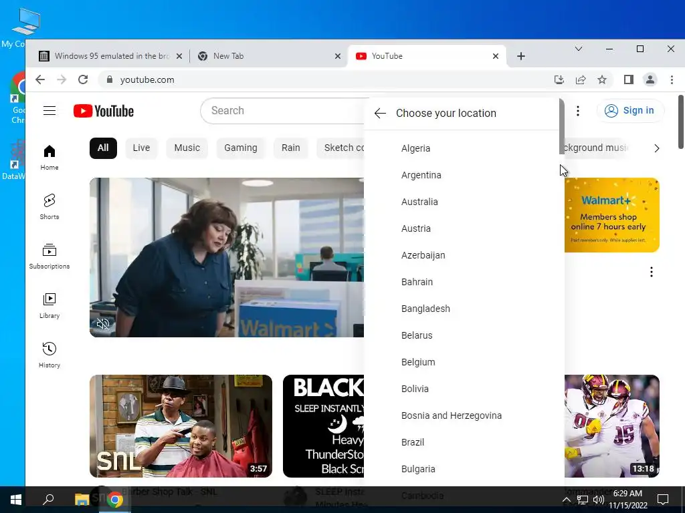Click the address bar URL

[147, 80]
